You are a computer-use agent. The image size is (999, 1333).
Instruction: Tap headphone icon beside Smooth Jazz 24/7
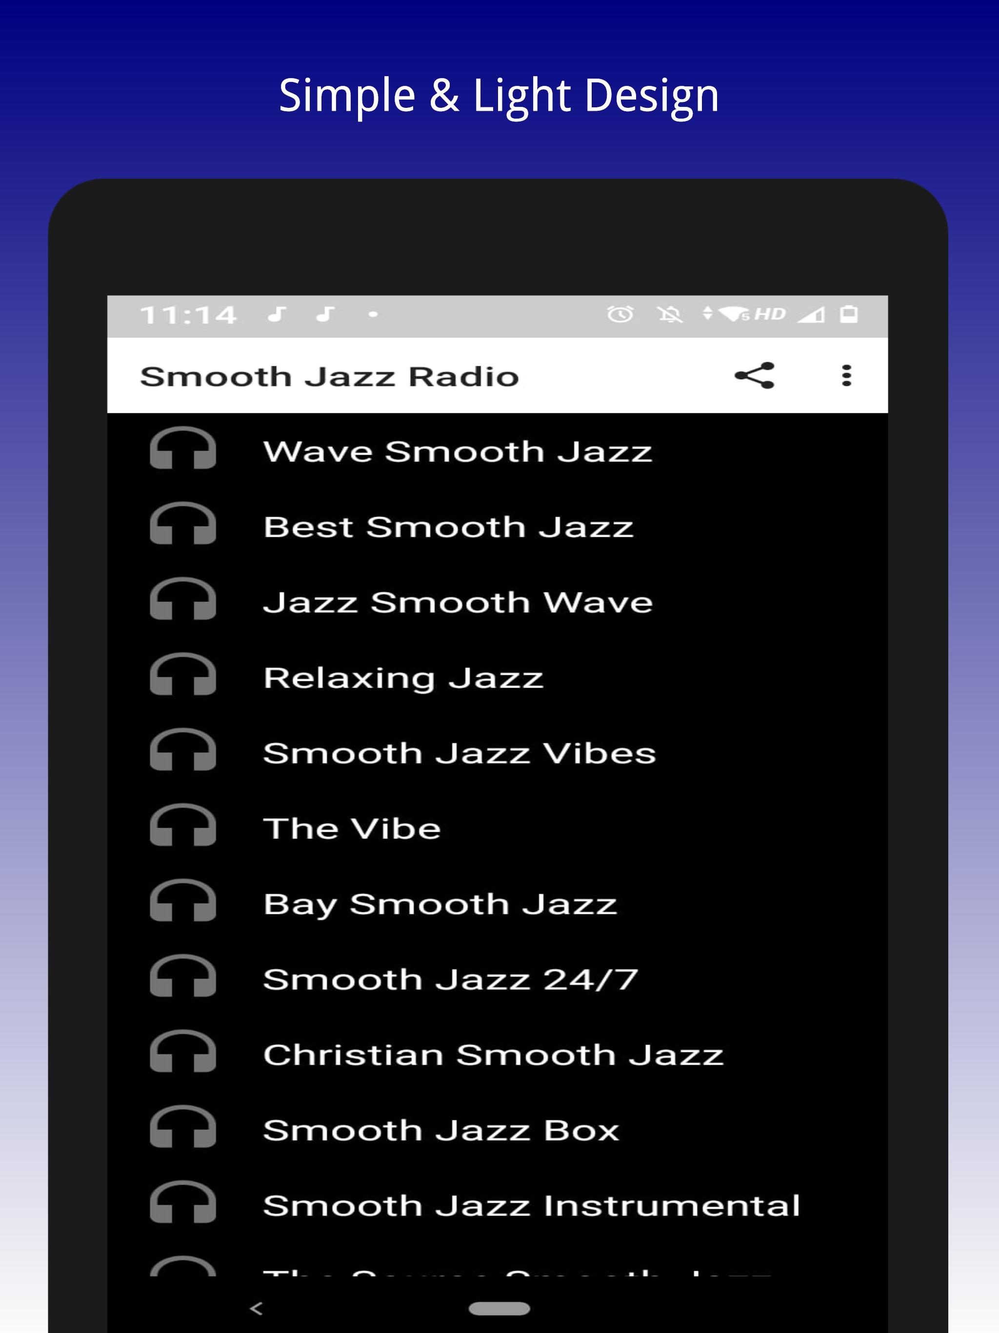click(x=182, y=975)
